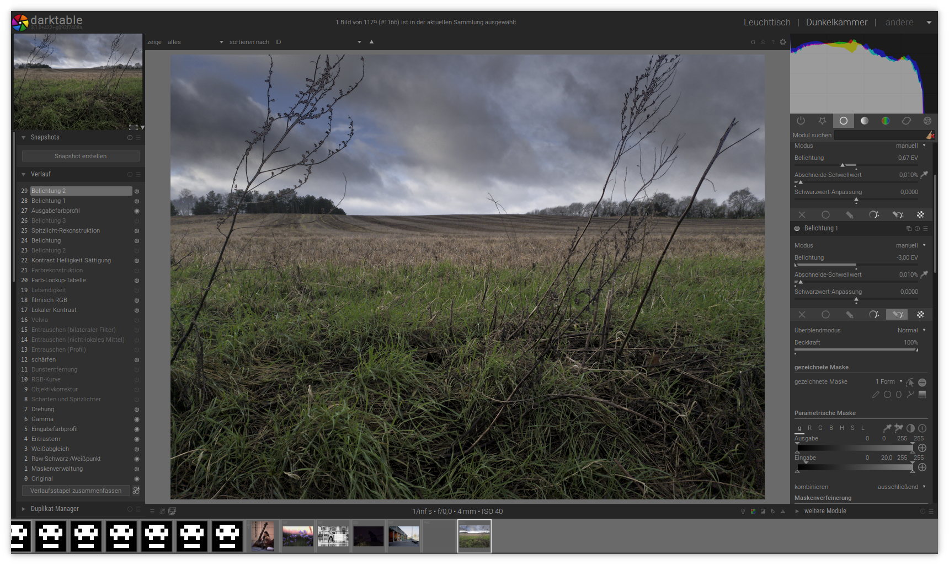Turn off blending in Belichtung 1
Image resolution: width=949 pixels, height=565 pixels.
coord(802,315)
